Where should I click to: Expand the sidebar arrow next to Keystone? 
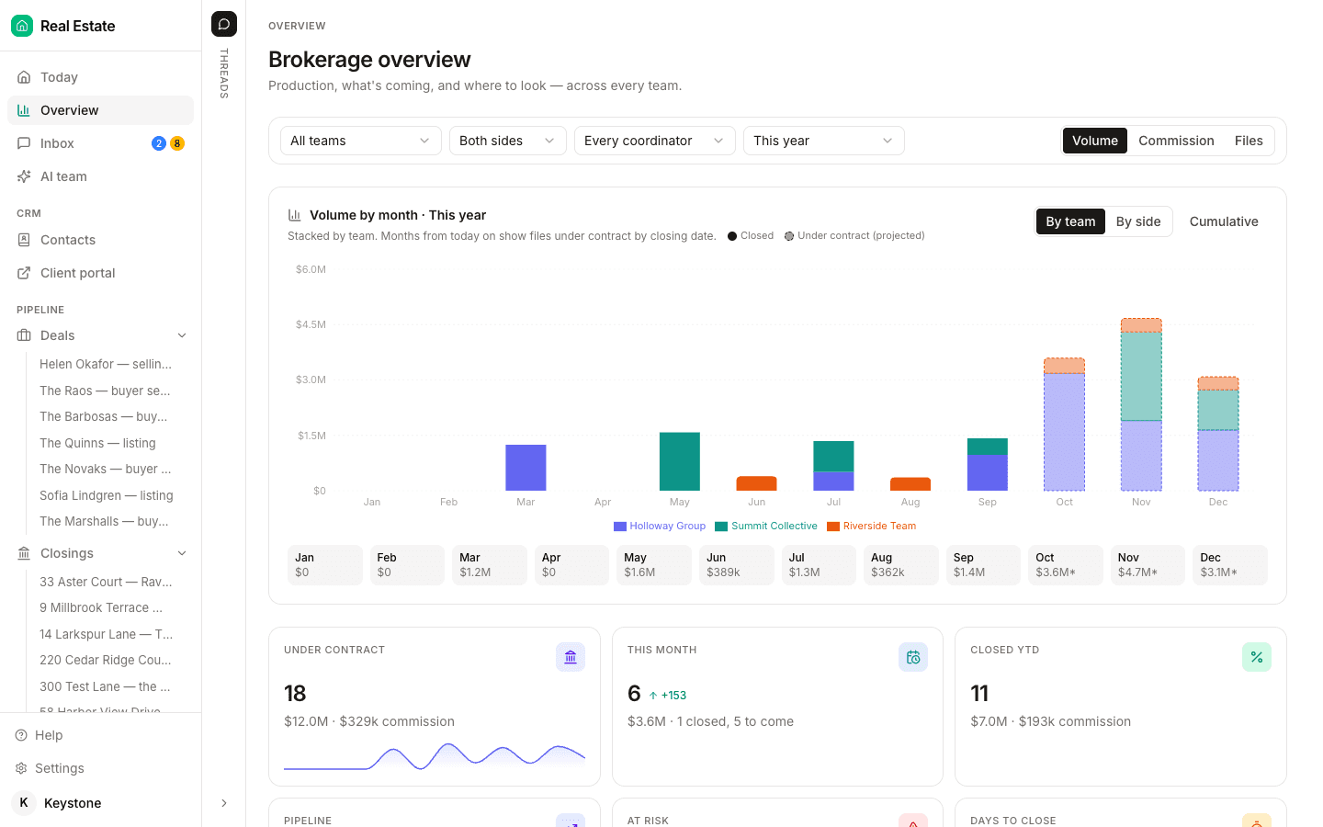(x=224, y=803)
